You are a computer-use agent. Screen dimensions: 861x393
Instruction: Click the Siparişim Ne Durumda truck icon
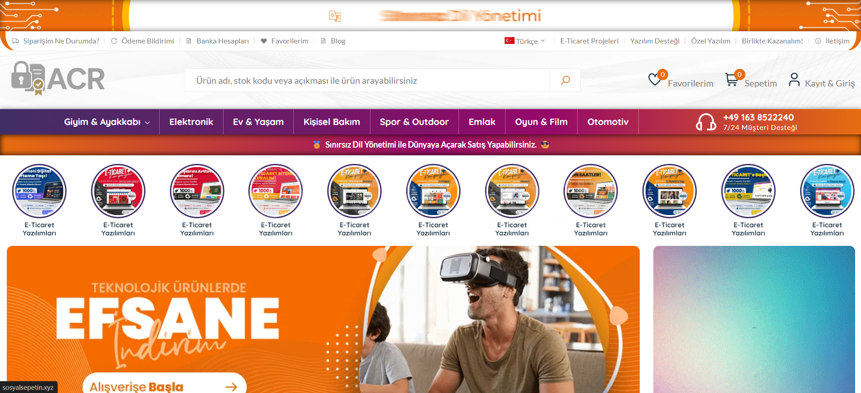point(16,41)
